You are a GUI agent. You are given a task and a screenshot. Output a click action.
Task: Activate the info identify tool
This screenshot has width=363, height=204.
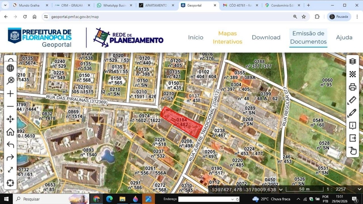(x=353, y=125)
